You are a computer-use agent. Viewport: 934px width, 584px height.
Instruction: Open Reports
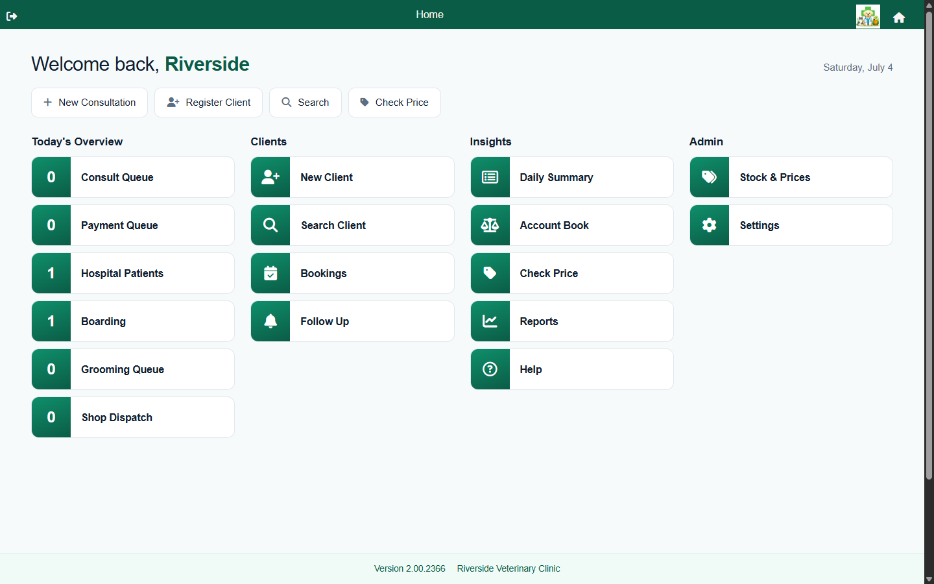(572, 321)
